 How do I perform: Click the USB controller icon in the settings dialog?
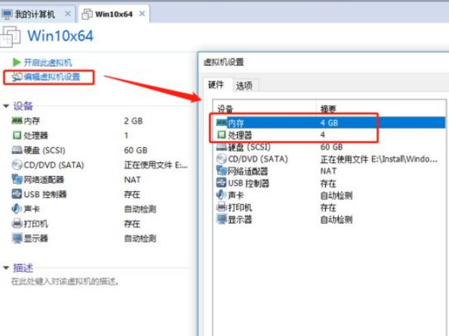click(x=221, y=183)
